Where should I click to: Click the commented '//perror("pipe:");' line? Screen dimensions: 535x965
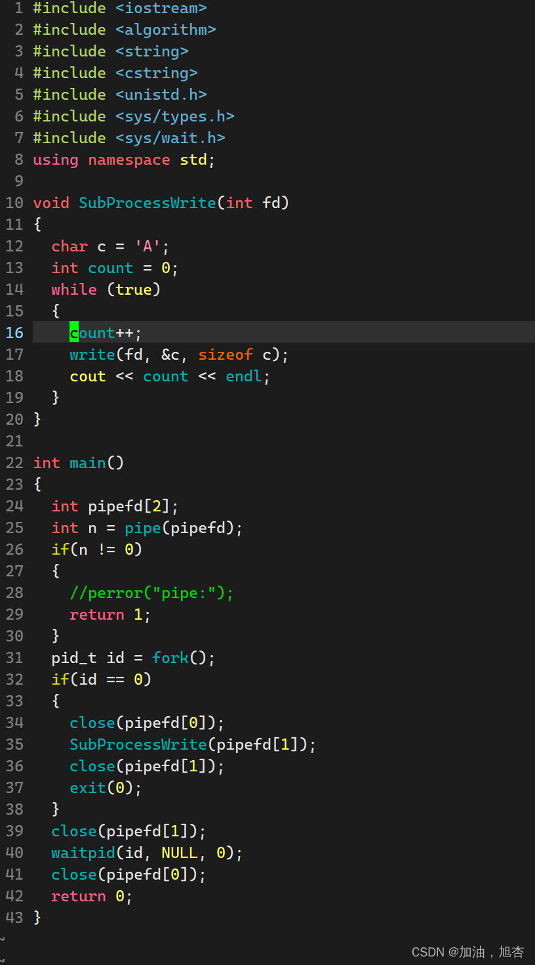tap(152, 593)
